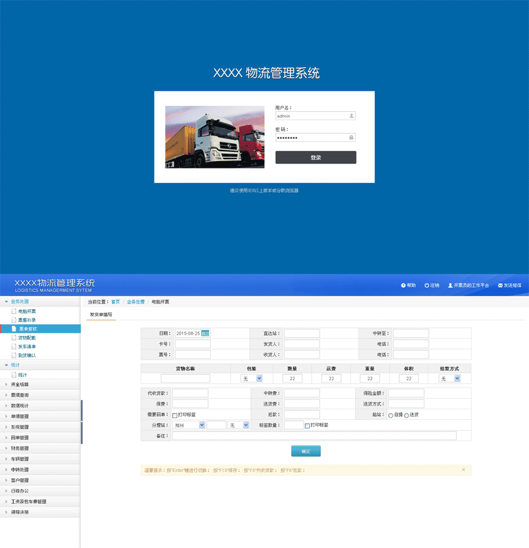Click the 首页 breadcrumb link
529x548 pixels.
pos(115,301)
